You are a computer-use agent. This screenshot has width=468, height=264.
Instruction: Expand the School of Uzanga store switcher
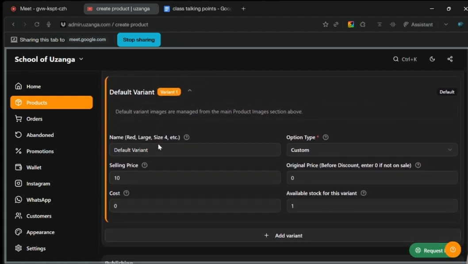point(49,59)
